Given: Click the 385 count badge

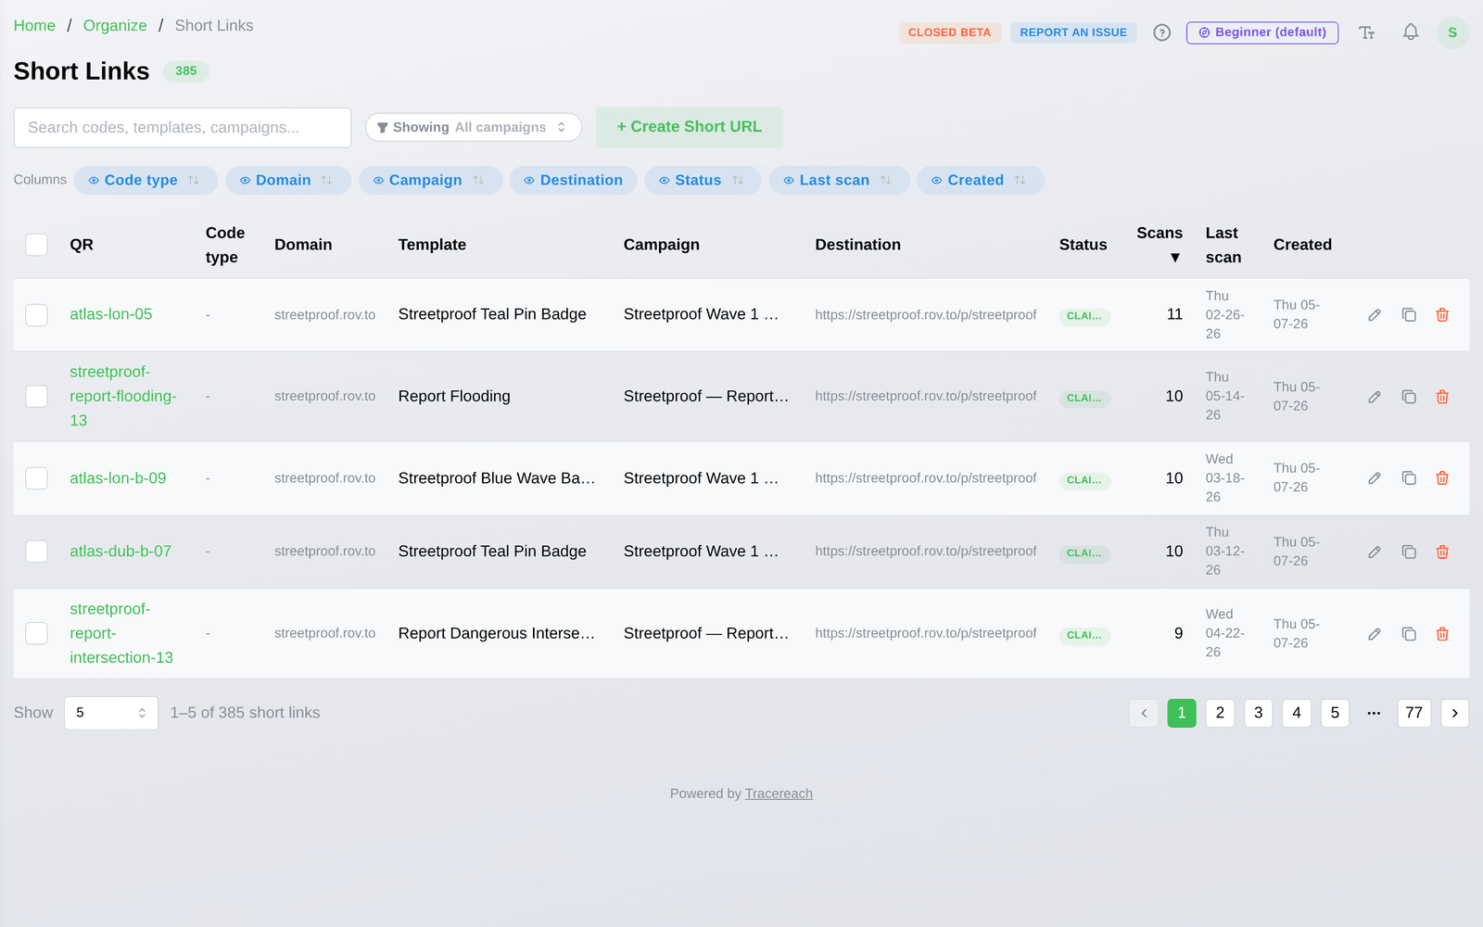Looking at the screenshot, I should (186, 71).
